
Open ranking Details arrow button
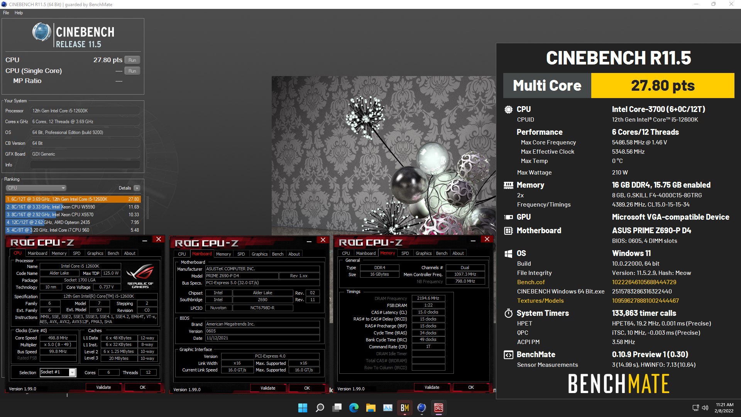(x=137, y=188)
